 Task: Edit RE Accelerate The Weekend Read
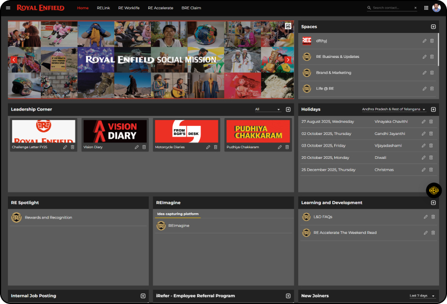426,233
